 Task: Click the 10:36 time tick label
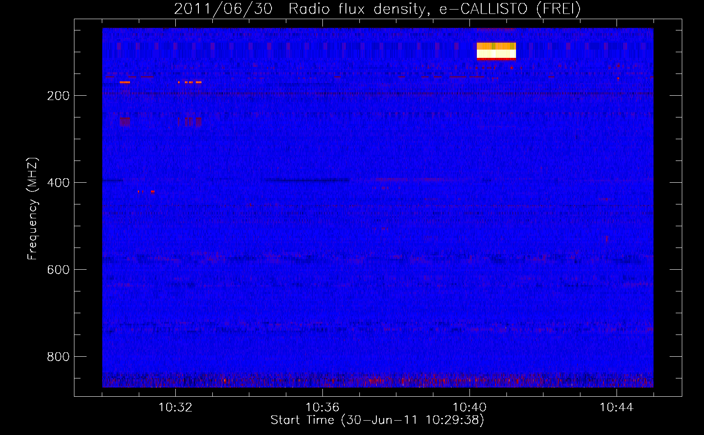tap(322, 408)
